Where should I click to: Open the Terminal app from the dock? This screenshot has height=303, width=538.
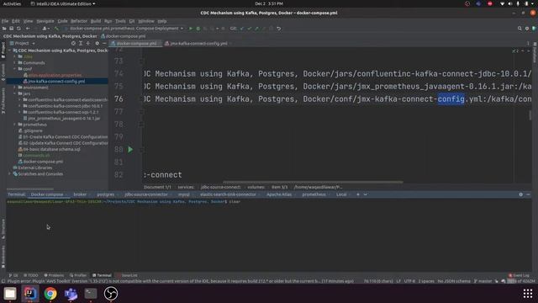(91, 294)
